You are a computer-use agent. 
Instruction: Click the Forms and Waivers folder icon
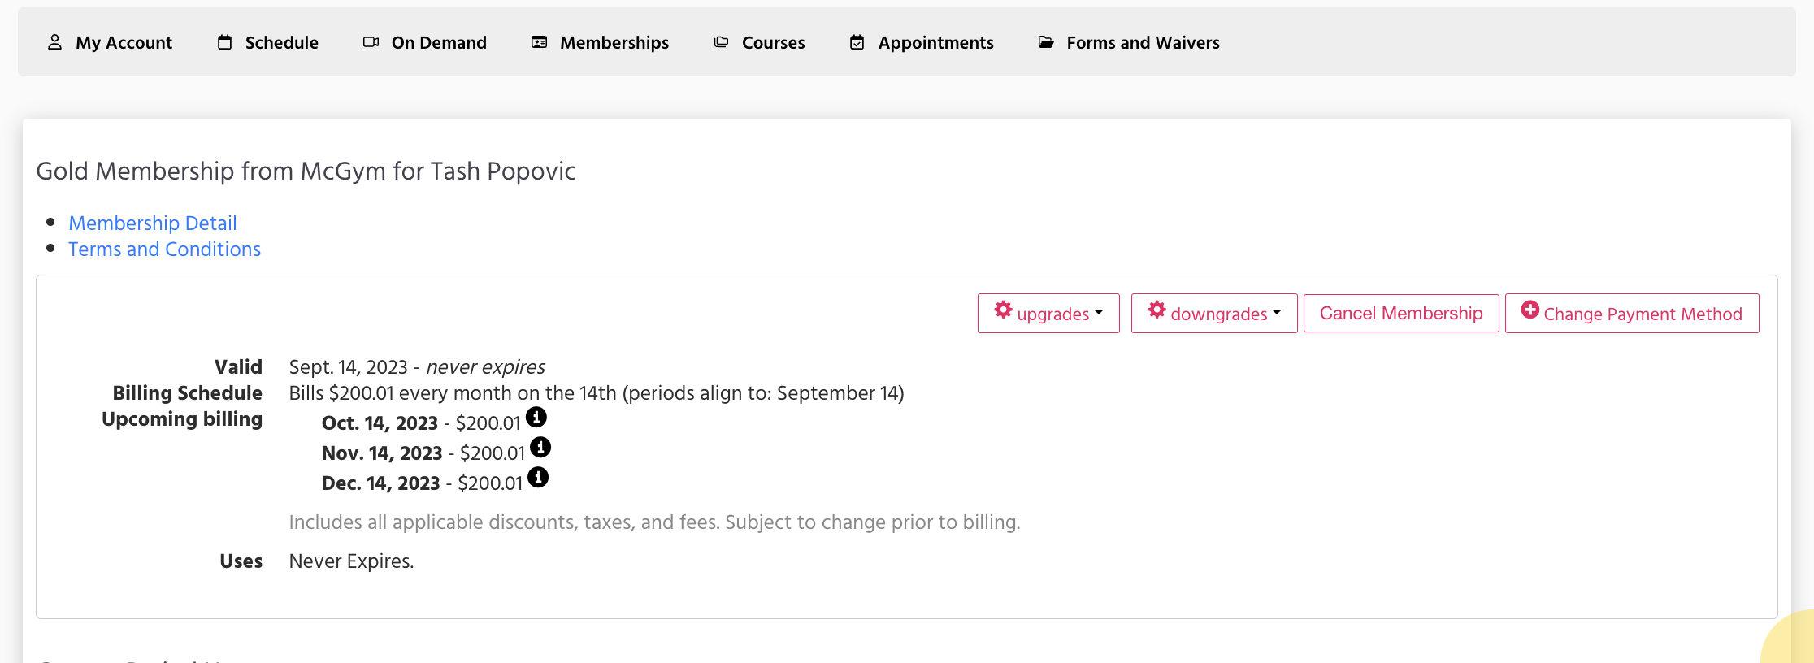[1046, 42]
